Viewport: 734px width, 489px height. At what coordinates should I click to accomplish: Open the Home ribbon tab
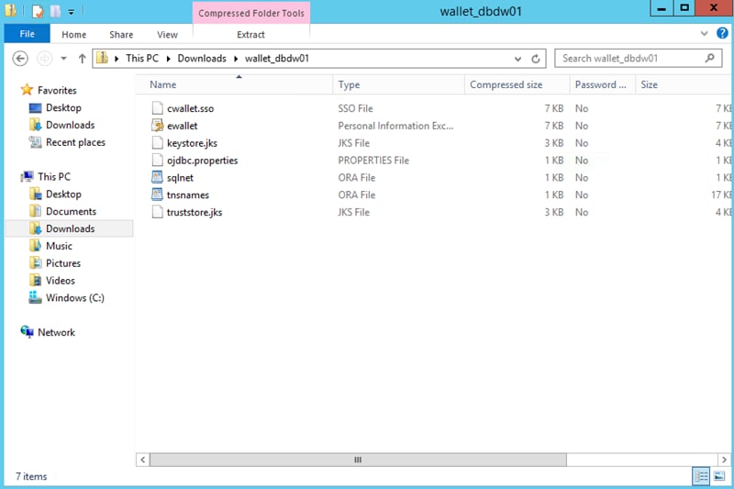click(x=74, y=35)
